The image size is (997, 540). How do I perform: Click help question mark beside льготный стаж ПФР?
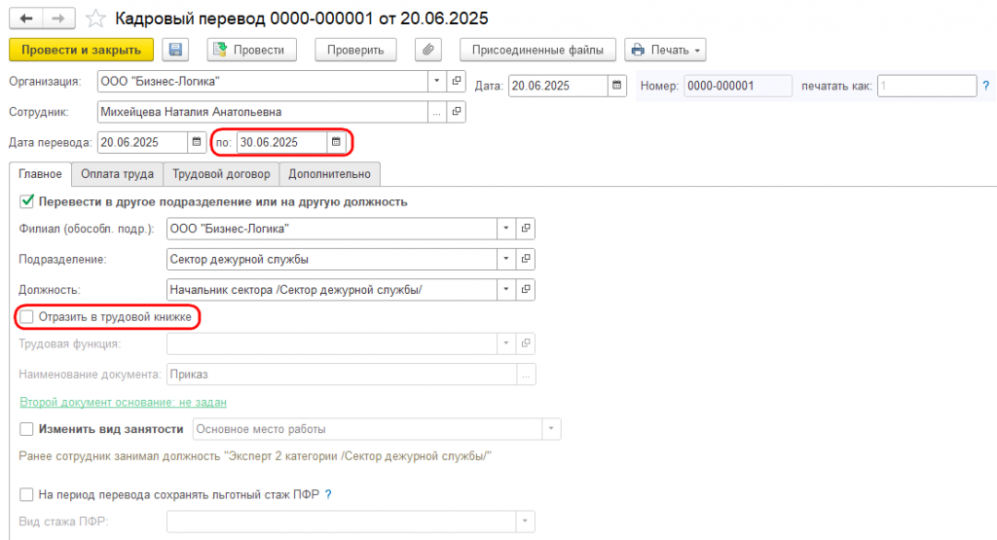point(328,494)
